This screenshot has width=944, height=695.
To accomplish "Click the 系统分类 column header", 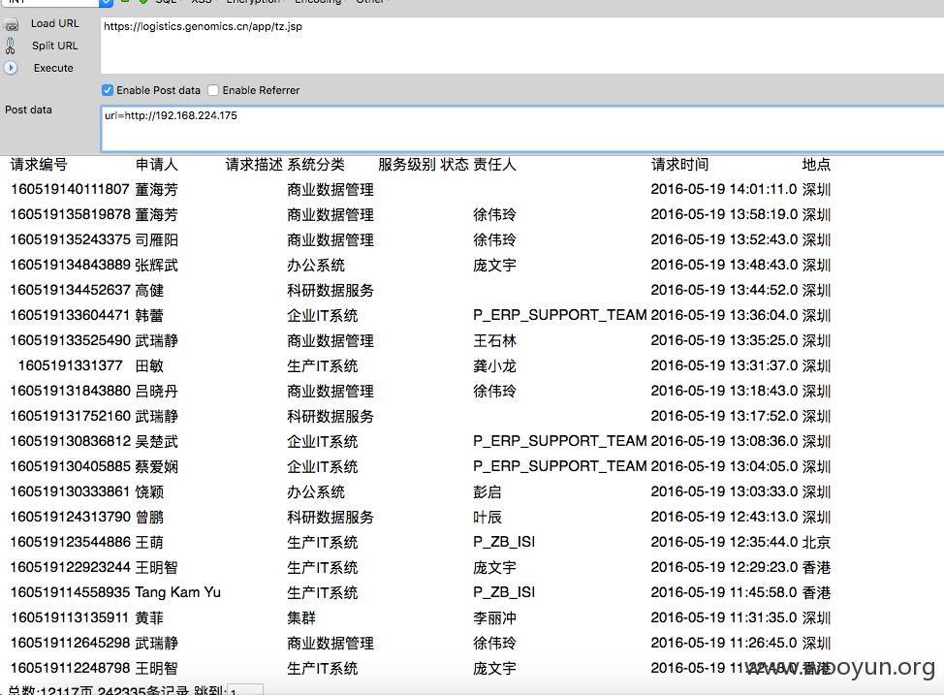I will (x=316, y=165).
